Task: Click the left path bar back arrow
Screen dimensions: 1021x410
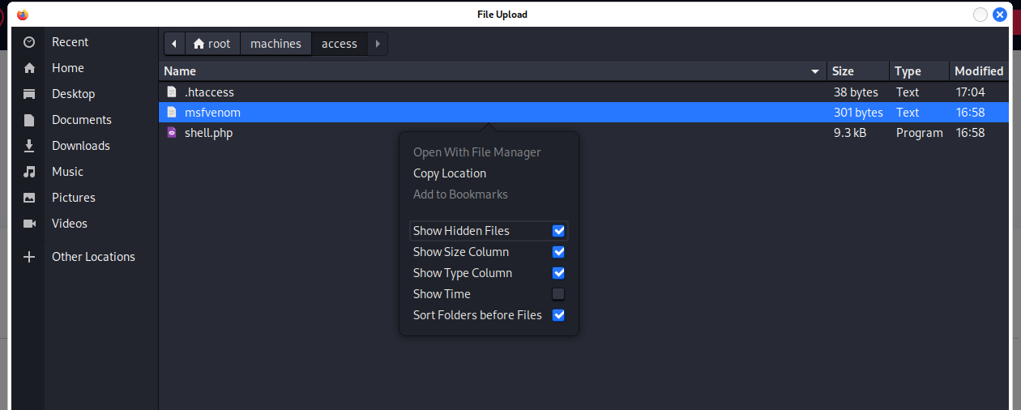Action: 174,44
